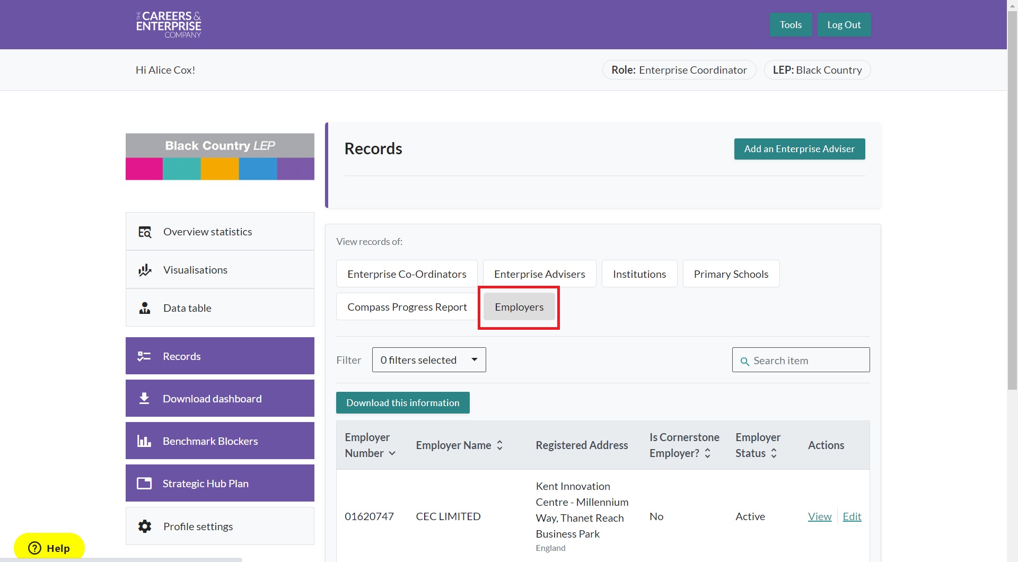Open the filters selected dropdown
This screenshot has height=562, width=1018.
pos(429,359)
